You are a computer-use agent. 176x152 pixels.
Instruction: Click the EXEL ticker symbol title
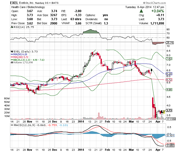pos(14,3)
